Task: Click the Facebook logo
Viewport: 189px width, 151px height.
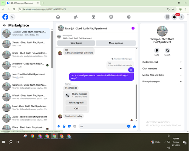Action: 5,17
